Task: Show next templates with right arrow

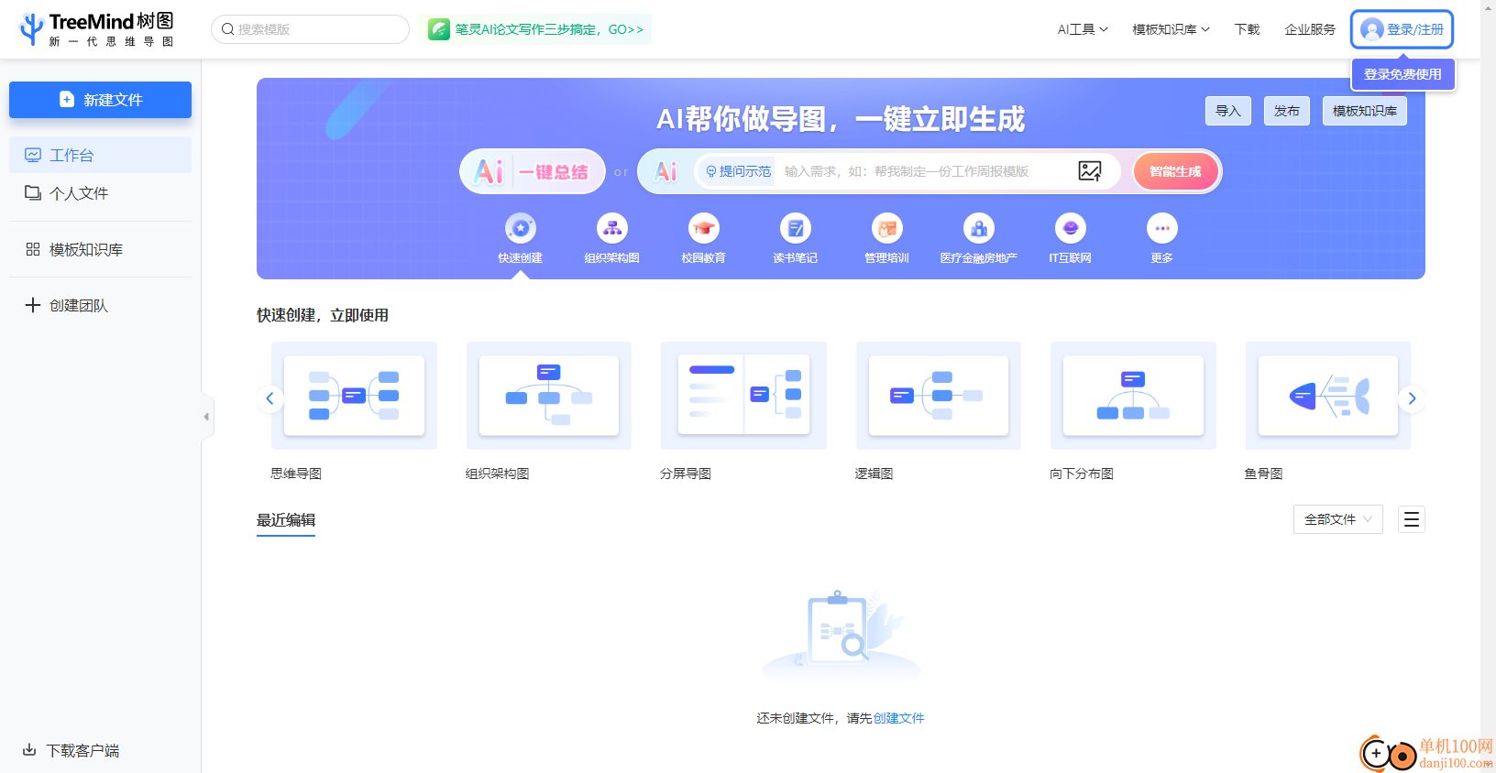Action: coord(1412,398)
